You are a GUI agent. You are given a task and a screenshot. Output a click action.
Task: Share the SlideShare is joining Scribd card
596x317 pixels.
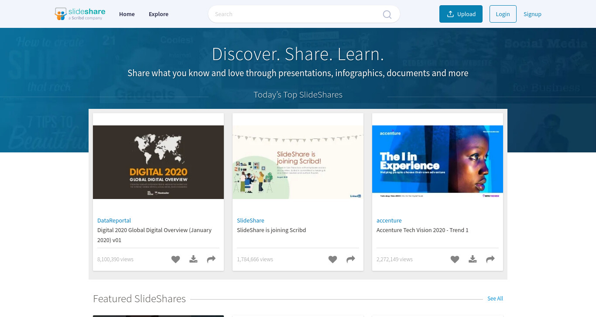point(351,259)
